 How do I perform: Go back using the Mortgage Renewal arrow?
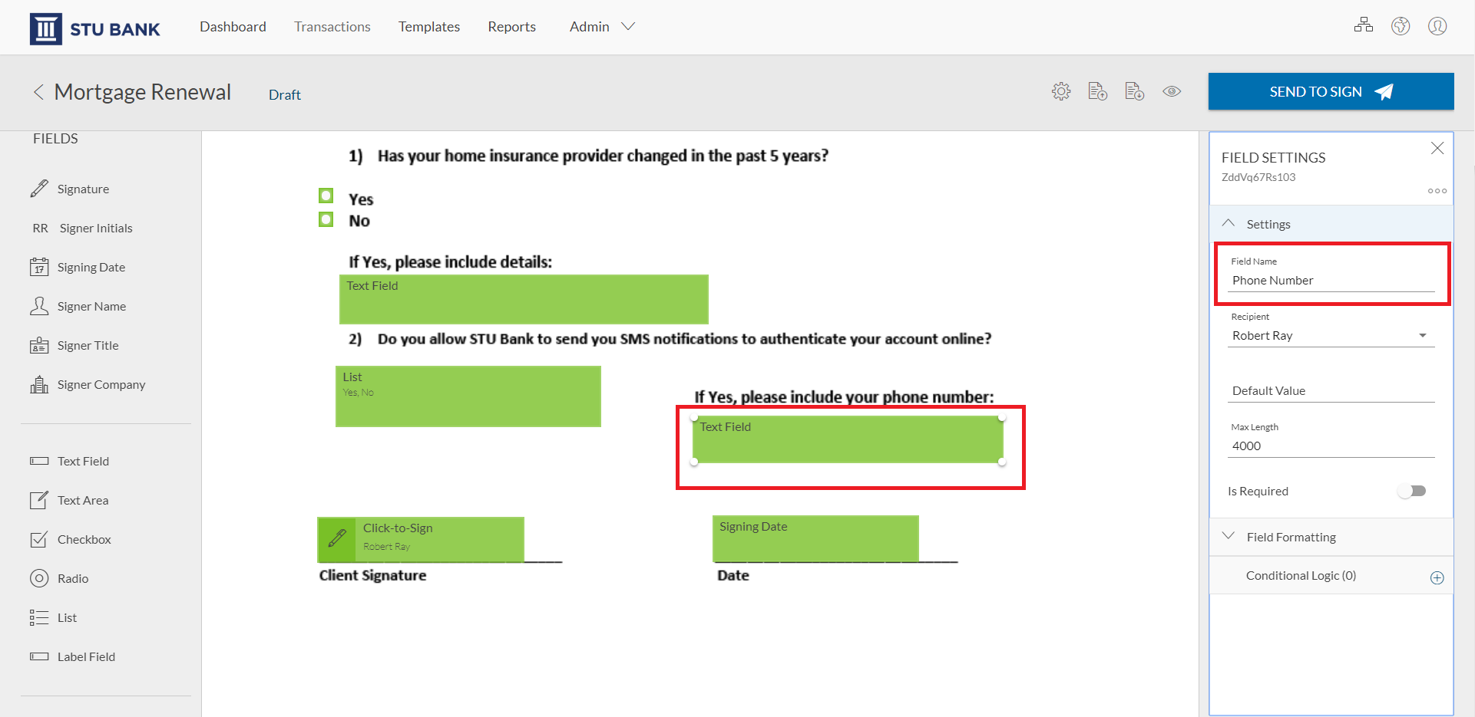[x=38, y=92]
